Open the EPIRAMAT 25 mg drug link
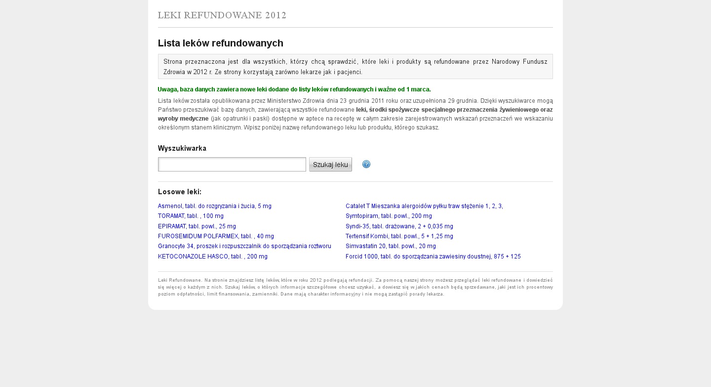Image resolution: width=711 pixels, height=387 pixels. pos(197,226)
